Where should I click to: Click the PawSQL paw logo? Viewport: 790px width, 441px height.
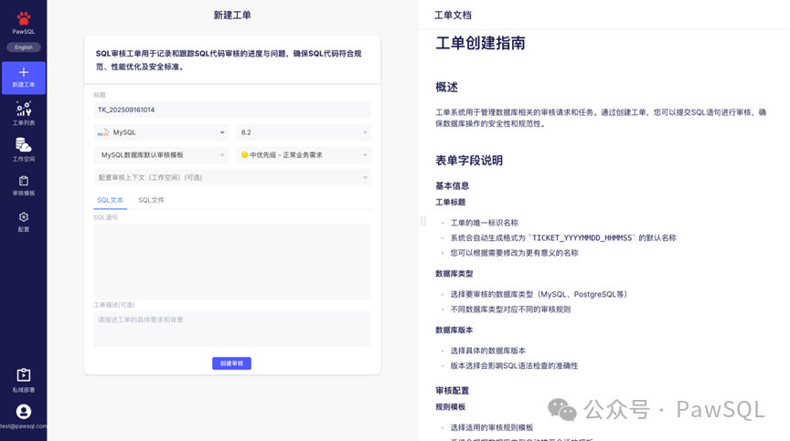23,19
